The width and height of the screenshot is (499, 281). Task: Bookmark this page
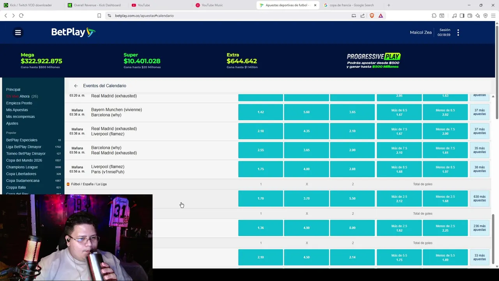[x=99, y=16]
